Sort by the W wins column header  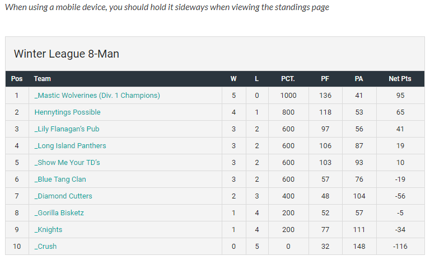pyautogui.click(x=233, y=79)
